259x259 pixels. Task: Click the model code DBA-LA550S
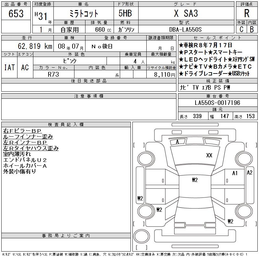pyautogui.click(x=186, y=29)
